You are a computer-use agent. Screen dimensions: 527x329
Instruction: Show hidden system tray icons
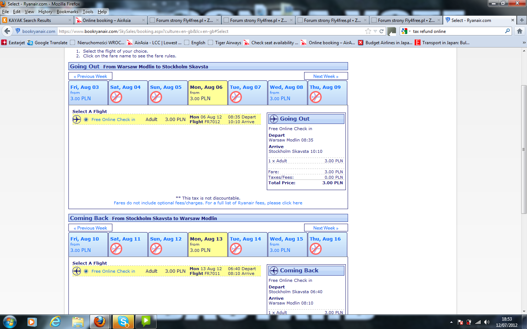(x=451, y=322)
